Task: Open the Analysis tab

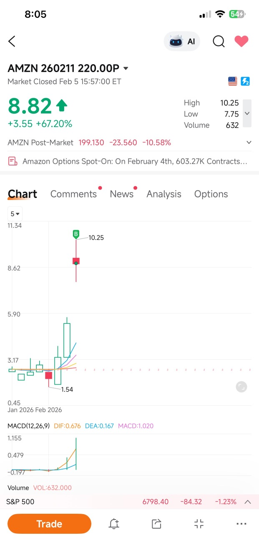Action: 164,194
